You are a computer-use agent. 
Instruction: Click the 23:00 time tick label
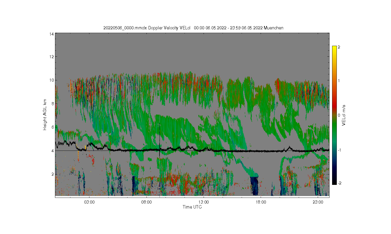click(x=318, y=202)
